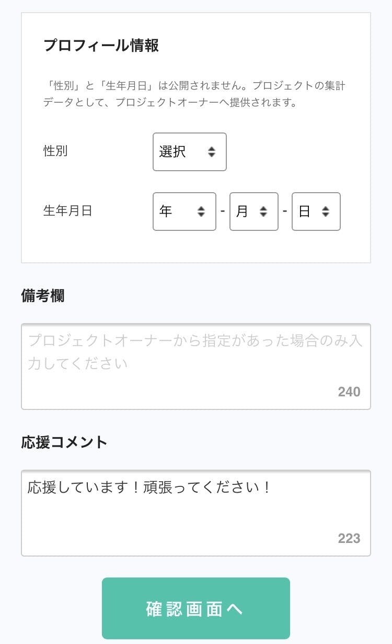Place cursor in the 応援コメント text area

[x=195, y=513]
